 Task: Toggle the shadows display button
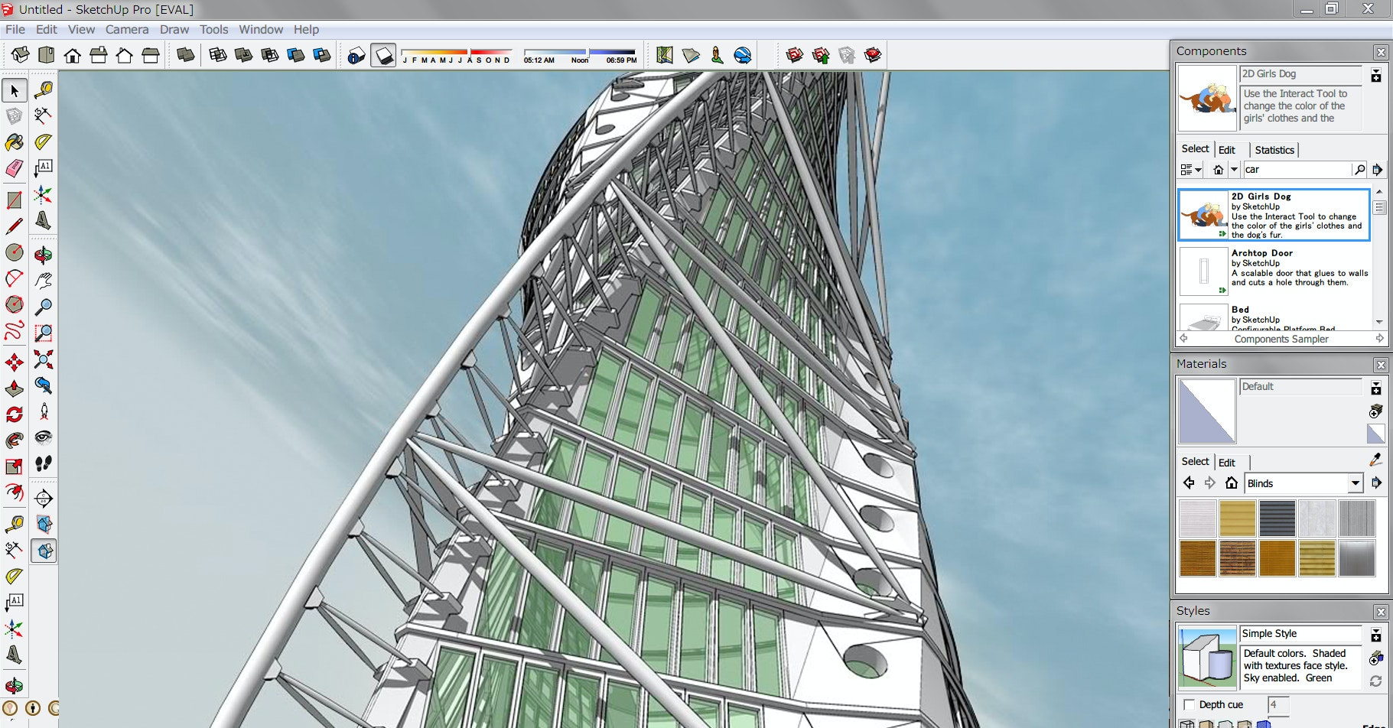[383, 55]
